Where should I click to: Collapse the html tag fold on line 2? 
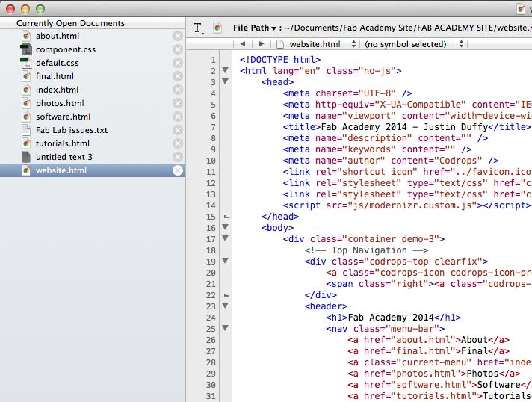point(225,70)
